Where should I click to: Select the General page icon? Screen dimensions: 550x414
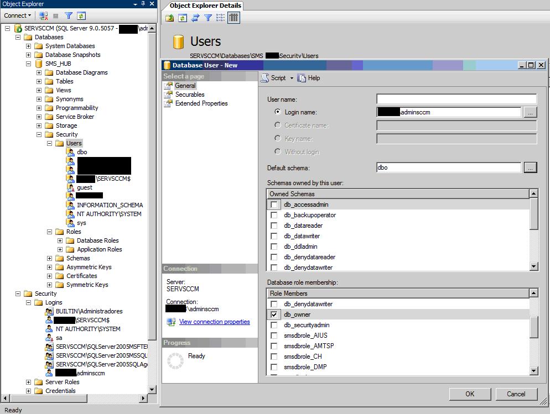pyautogui.click(x=169, y=86)
